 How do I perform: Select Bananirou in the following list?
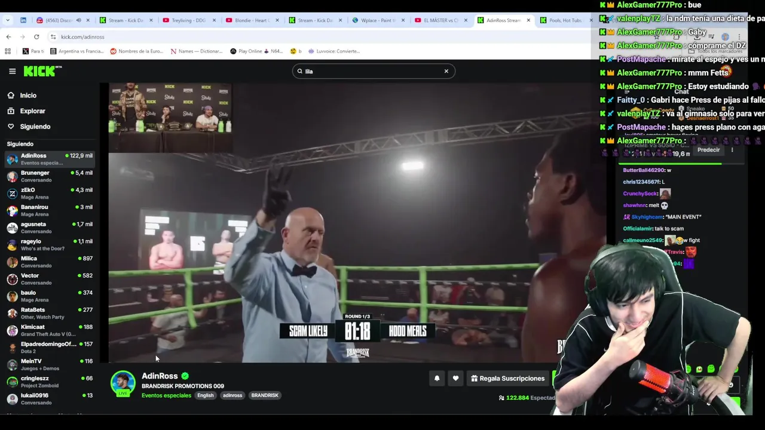(x=50, y=210)
